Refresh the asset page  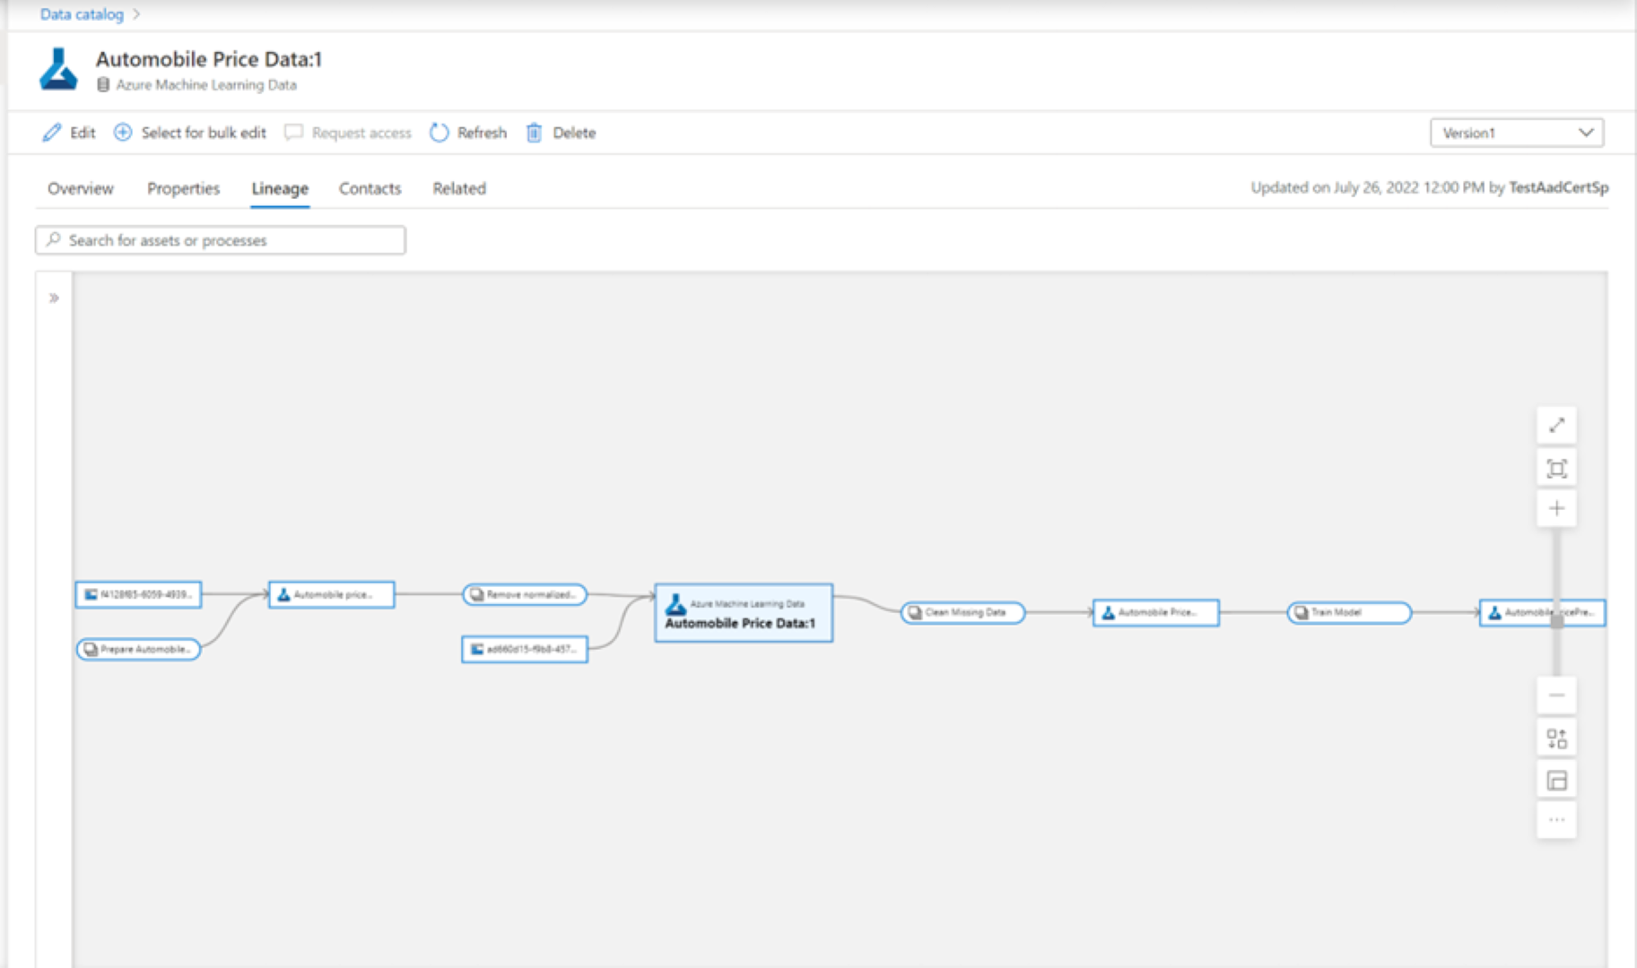(468, 133)
